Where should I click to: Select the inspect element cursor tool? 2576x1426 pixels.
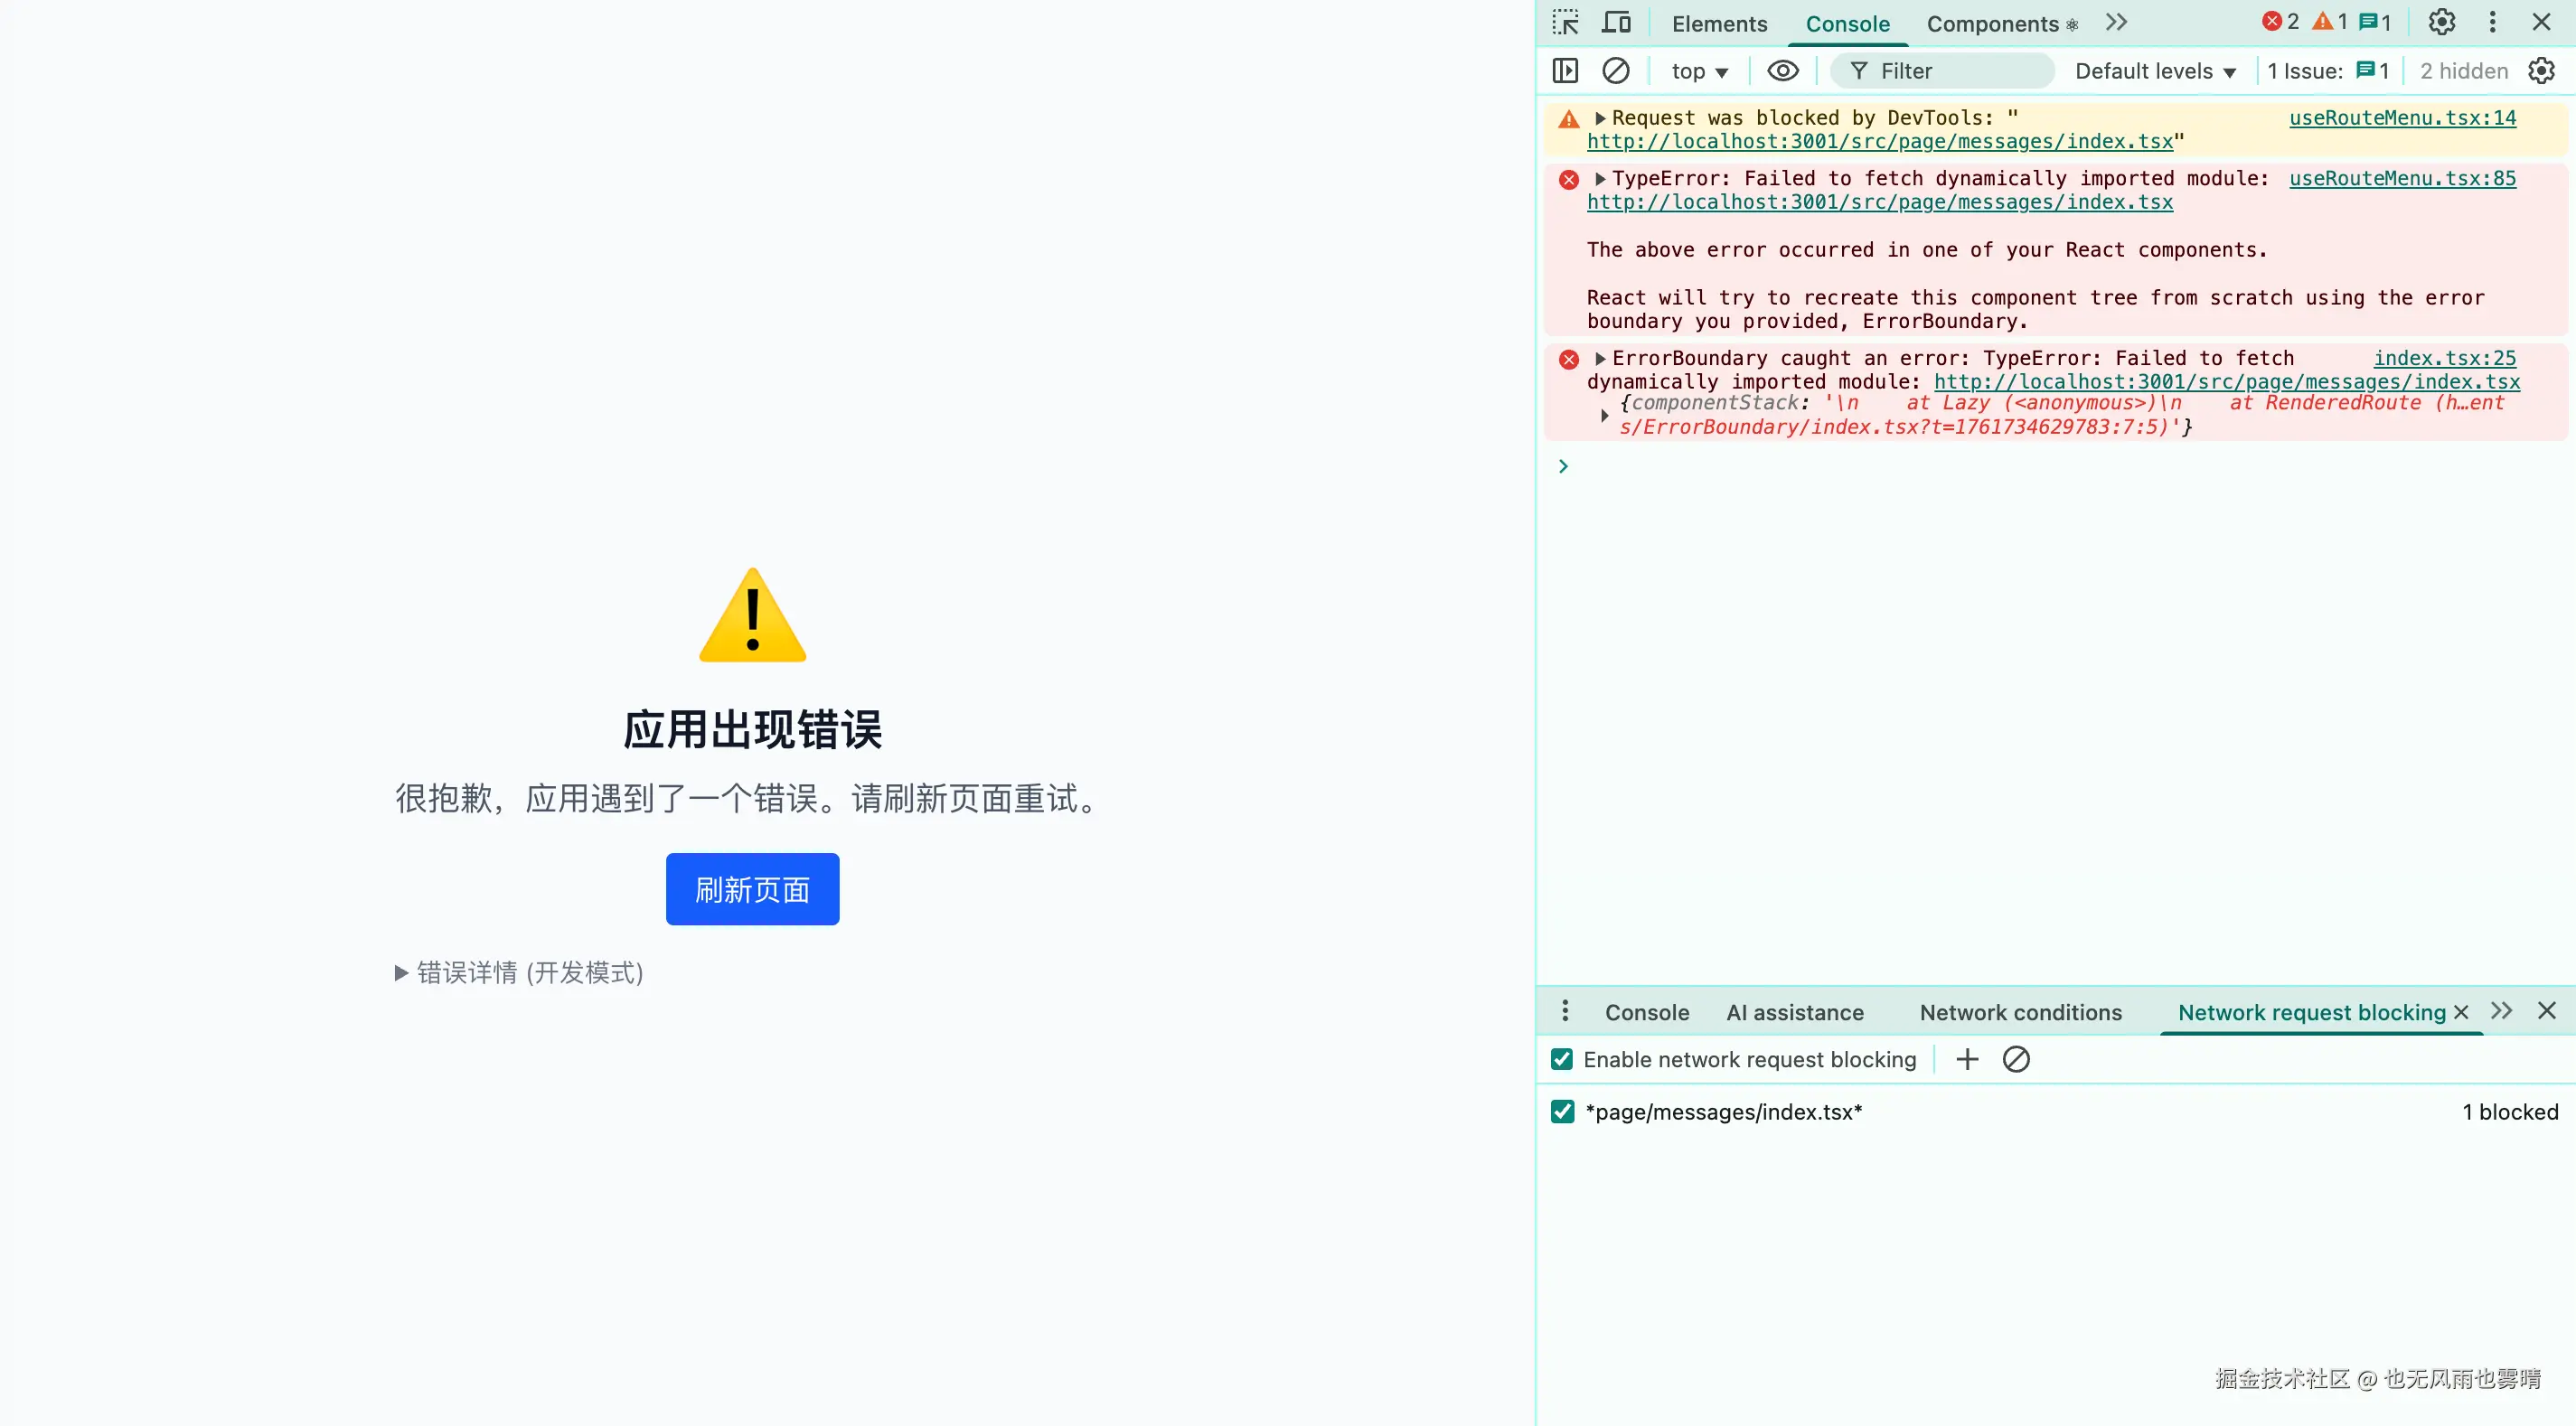tap(1565, 22)
